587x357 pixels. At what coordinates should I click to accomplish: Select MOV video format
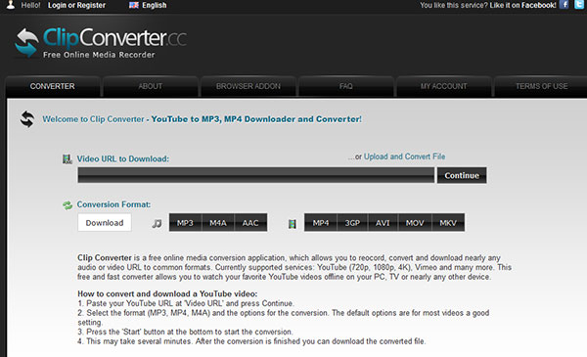(415, 223)
